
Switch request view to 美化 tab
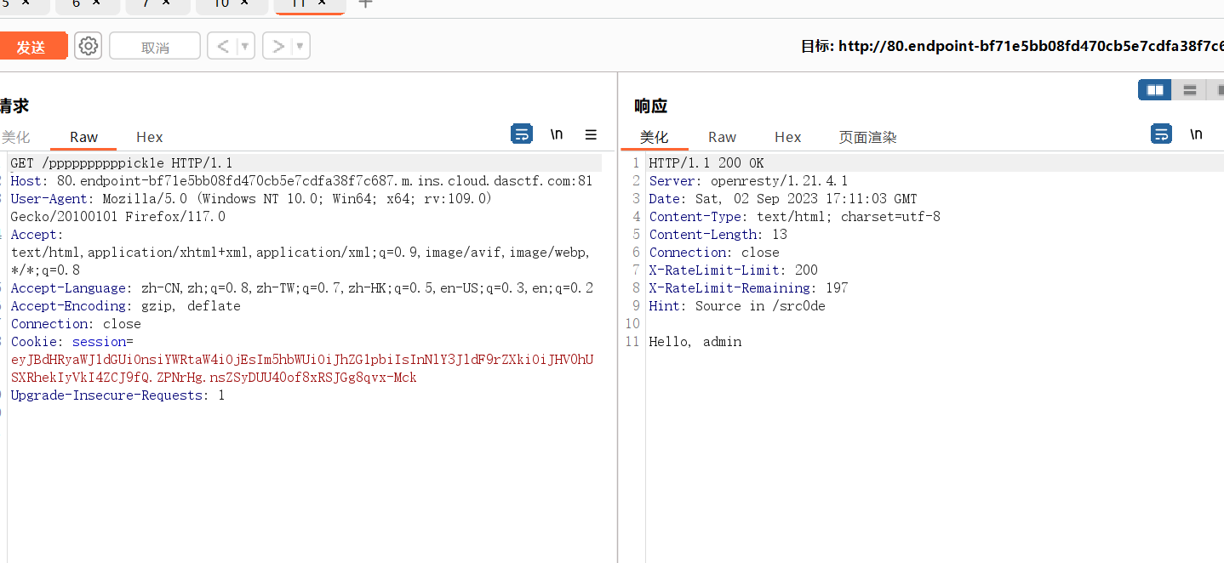[x=15, y=137]
